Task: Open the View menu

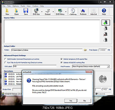Action: (29, 6)
